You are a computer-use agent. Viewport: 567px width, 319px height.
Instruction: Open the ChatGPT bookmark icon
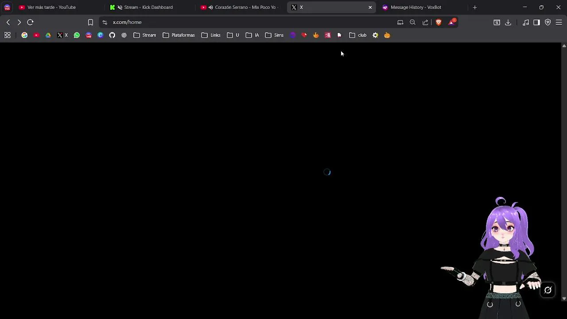[124, 35]
